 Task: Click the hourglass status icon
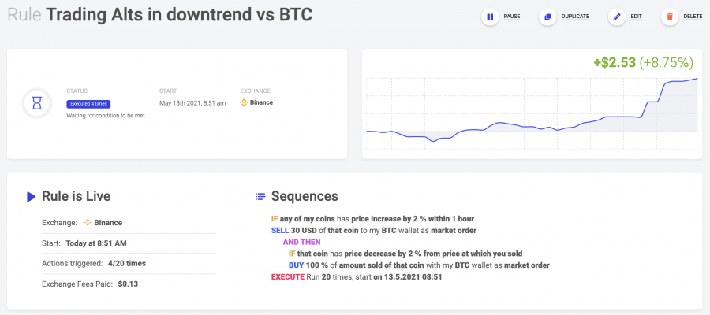point(36,103)
